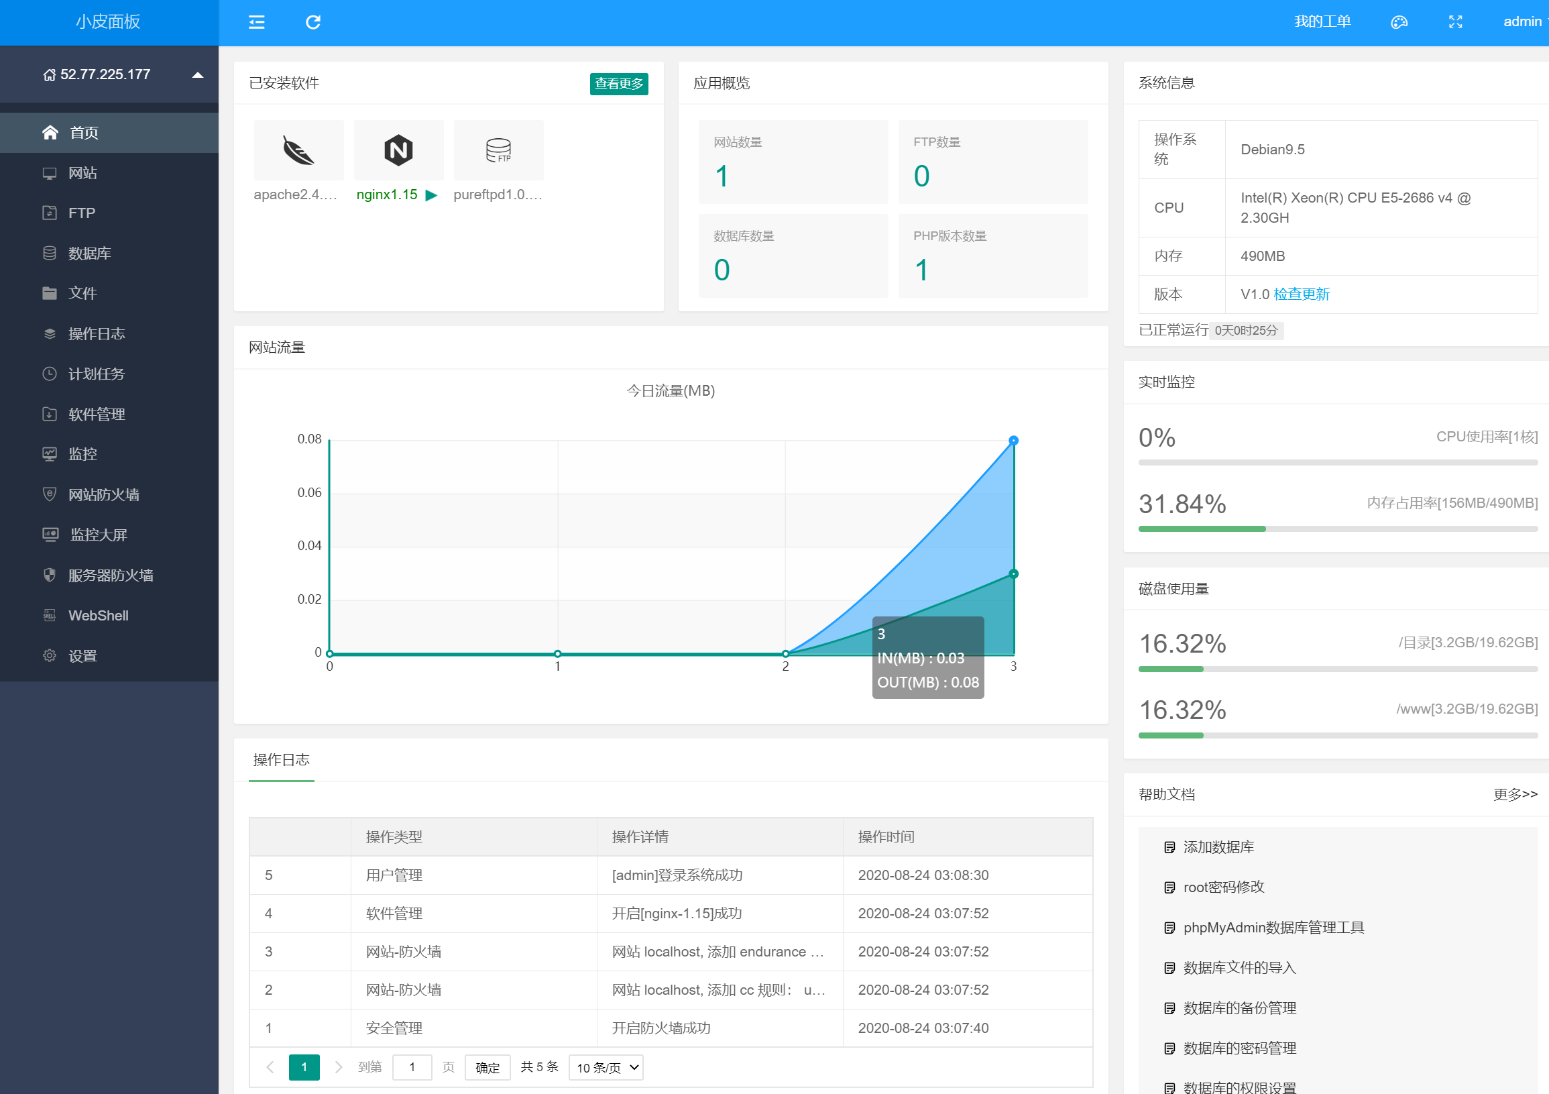Click the refresh icon in top bar

click(312, 22)
